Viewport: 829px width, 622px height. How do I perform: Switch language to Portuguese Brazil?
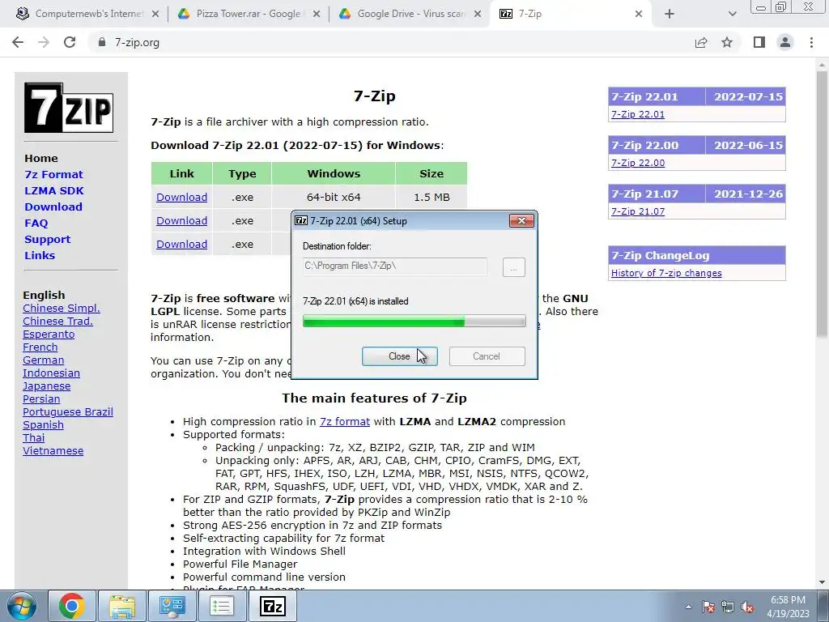point(68,412)
